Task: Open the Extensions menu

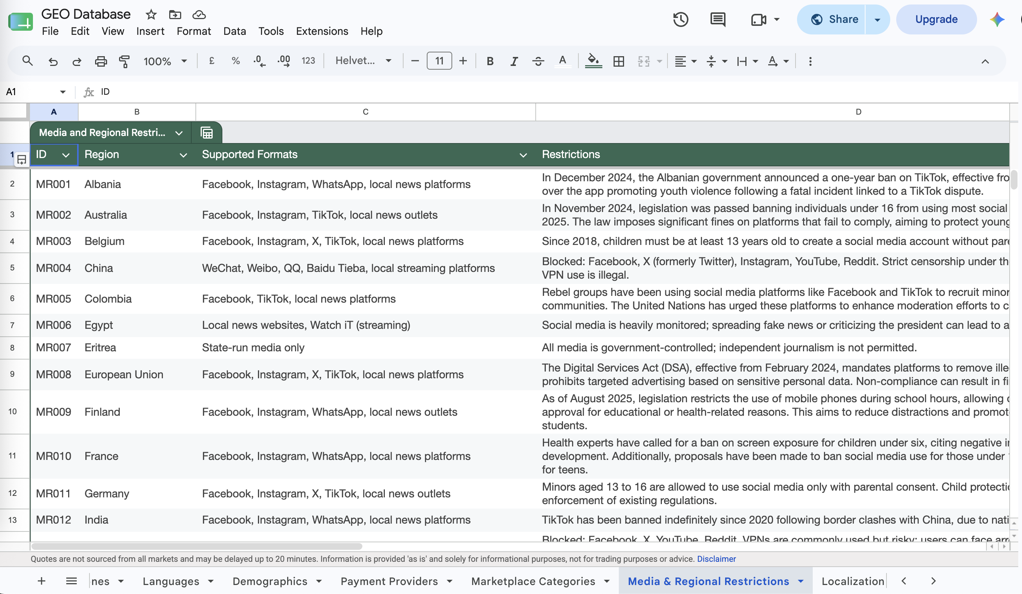Action: 322,31
